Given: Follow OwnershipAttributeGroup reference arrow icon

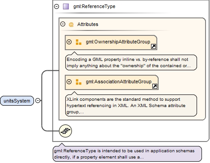Looking at the screenshot, I should 153,47.
